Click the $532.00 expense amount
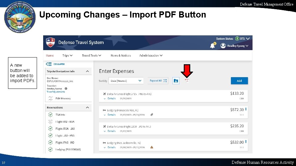 tap(237, 142)
